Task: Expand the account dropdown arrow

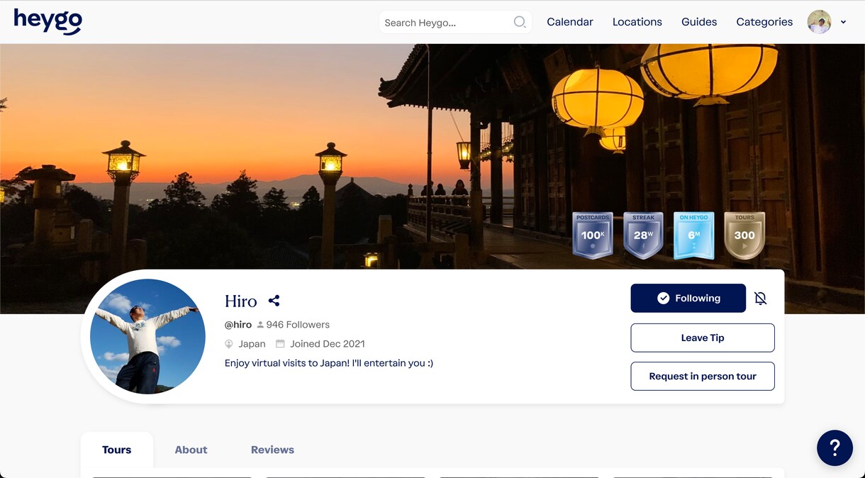Action: point(843,22)
